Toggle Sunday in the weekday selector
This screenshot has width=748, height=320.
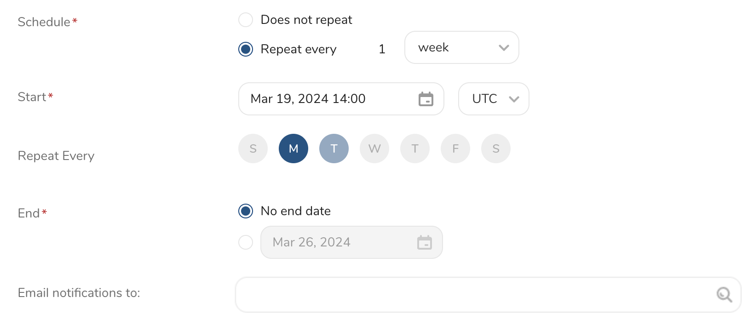click(x=253, y=149)
